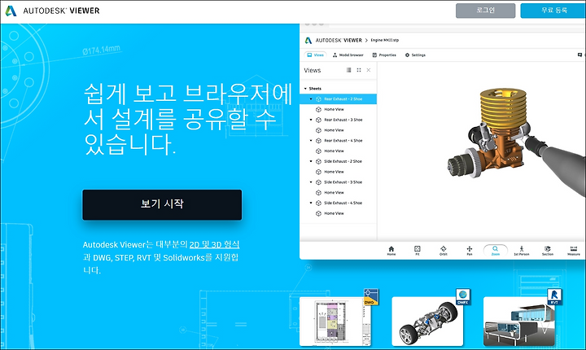Select the Rear Exhaust - 4 Shoe row
The image size is (586, 350).
[339, 141]
